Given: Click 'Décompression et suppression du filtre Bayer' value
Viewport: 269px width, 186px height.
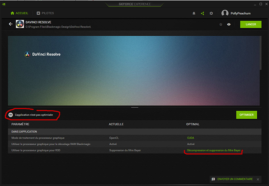Looking at the screenshot, I should tap(214, 150).
